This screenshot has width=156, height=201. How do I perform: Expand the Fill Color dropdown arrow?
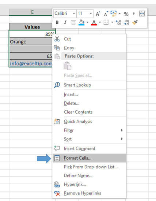[87, 22]
